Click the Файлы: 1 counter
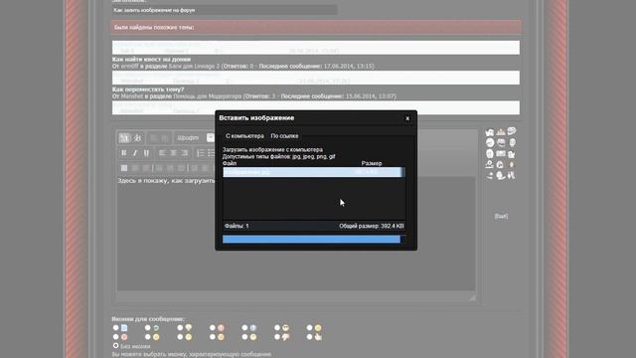The width and height of the screenshot is (636, 358). [237, 226]
